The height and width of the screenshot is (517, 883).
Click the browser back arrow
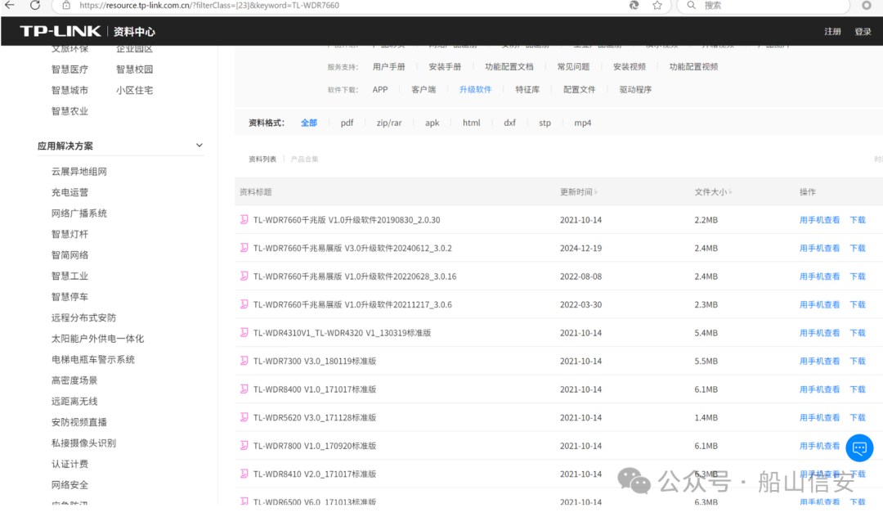pyautogui.click(x=10, y=5)
